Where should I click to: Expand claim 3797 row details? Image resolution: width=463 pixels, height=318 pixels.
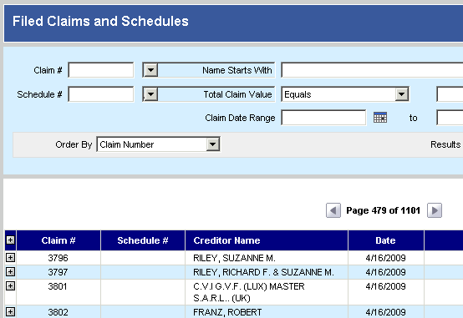point(10,272)
